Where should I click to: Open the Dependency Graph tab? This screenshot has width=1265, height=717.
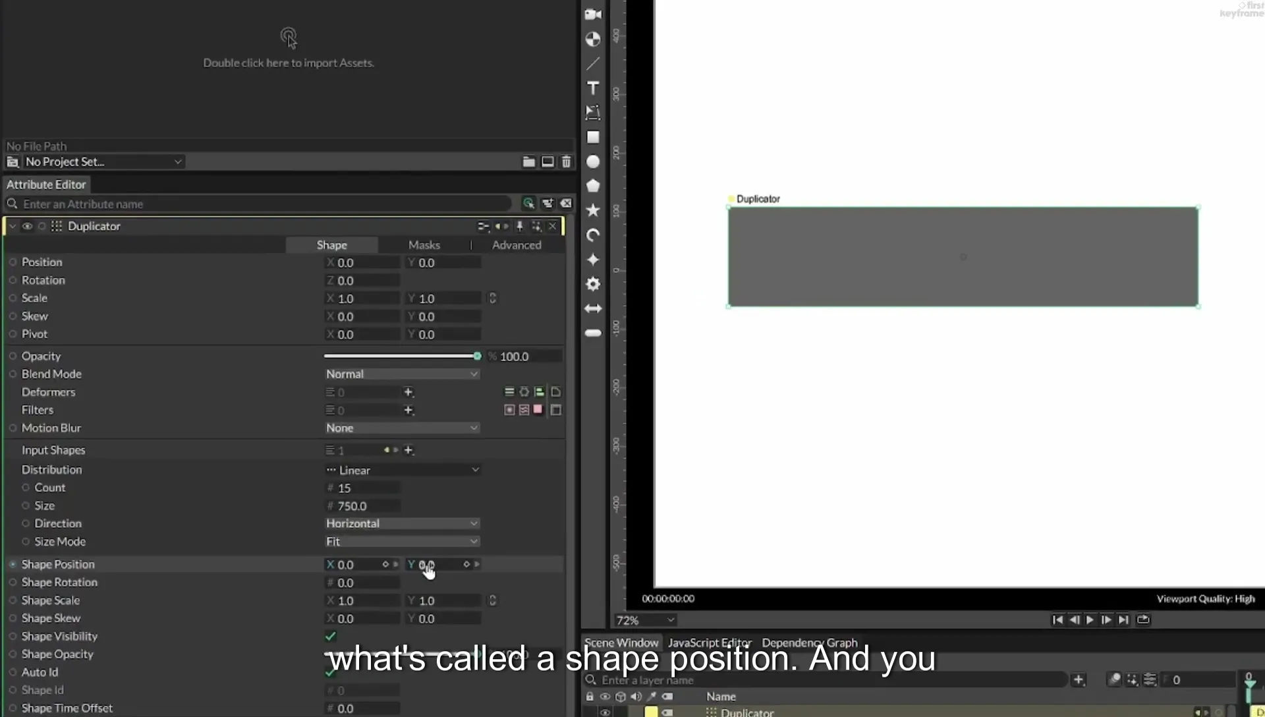810,643
